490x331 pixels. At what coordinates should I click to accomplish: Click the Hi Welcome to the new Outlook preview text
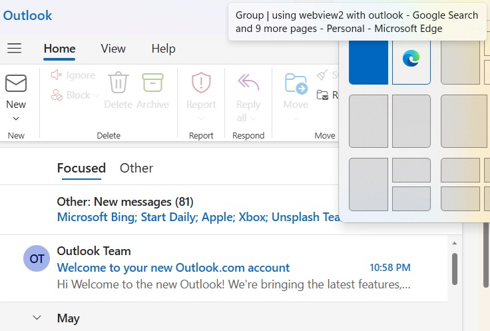[234, 284]
